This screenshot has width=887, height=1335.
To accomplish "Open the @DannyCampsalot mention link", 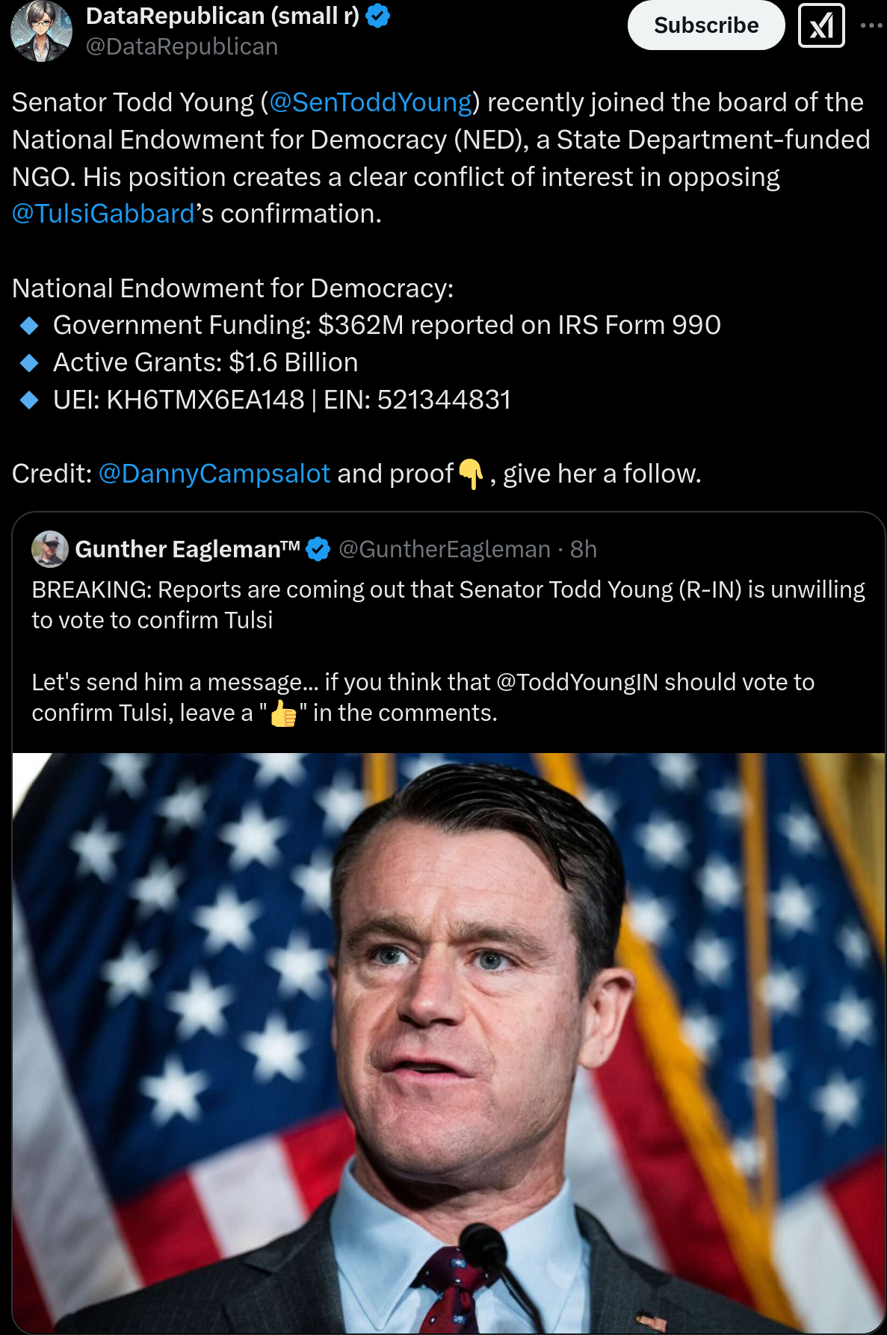I will point(214,474).
